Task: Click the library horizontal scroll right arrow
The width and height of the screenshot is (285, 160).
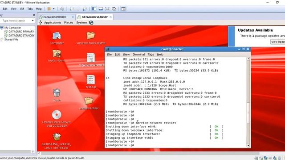Action: tap(33, 152)
